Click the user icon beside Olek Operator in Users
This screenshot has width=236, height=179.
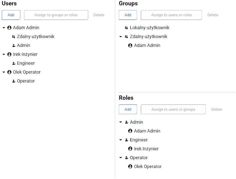tap(9, 72)
